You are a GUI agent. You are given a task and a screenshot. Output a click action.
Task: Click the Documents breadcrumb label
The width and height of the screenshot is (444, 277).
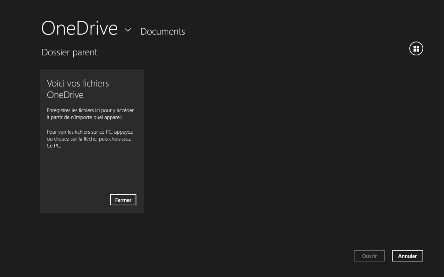click(x=163, y=32)
